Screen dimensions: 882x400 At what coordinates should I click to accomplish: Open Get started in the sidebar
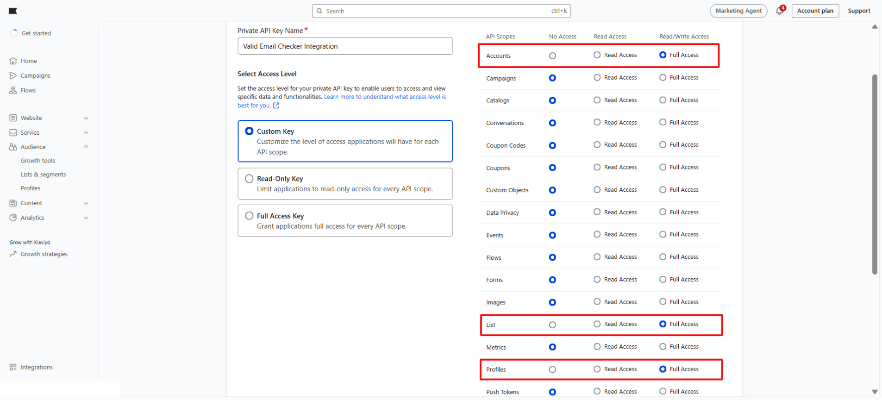pos(36,33)
